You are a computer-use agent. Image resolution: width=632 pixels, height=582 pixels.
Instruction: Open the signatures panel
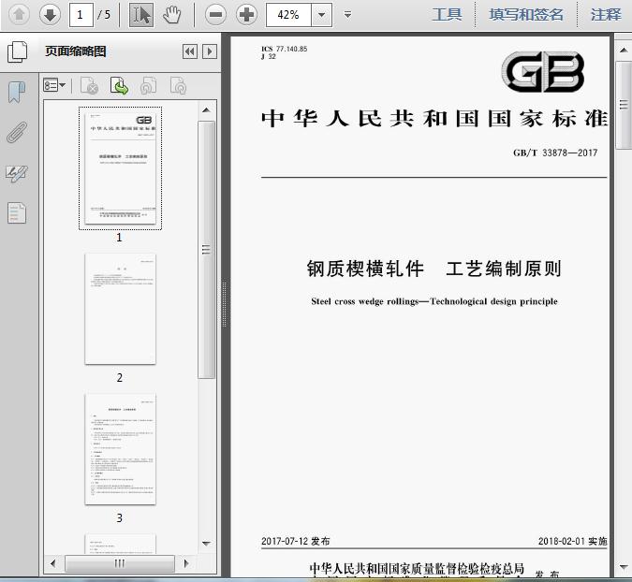click(x=17, y=174)
